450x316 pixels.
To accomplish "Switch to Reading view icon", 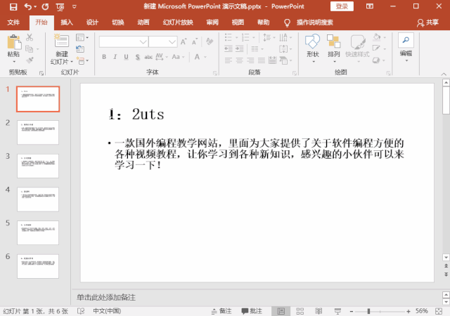I will 319,311.
